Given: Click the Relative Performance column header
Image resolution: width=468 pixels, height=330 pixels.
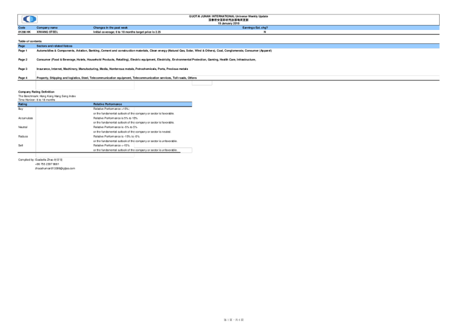Looking at the screenshot, I should [107, 104].
